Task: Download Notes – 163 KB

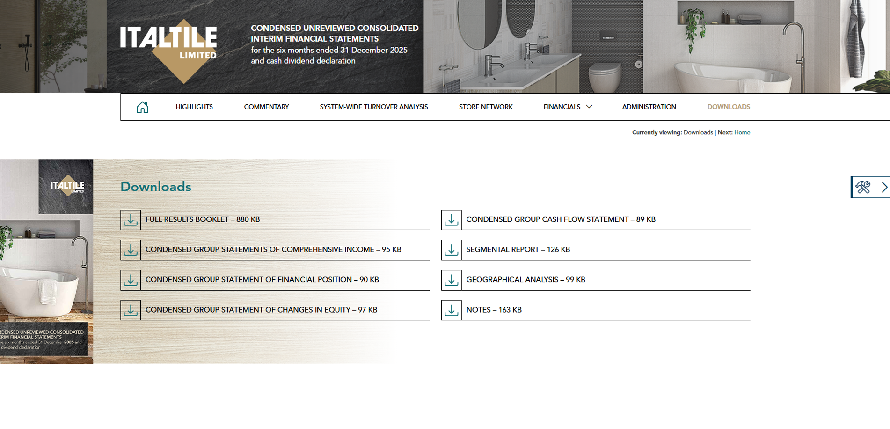Action: (494, 310)
